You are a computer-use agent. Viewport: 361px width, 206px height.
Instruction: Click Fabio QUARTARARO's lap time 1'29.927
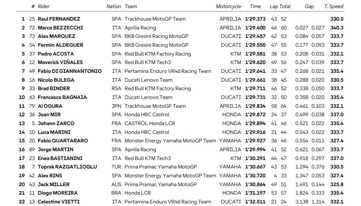[x=255, y=141]
